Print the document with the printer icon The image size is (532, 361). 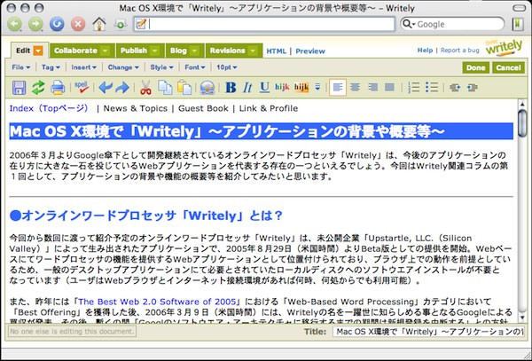(58, 88)
